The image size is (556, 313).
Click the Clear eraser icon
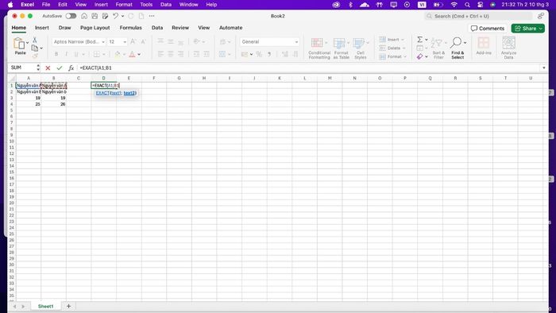tap(420, 56)
